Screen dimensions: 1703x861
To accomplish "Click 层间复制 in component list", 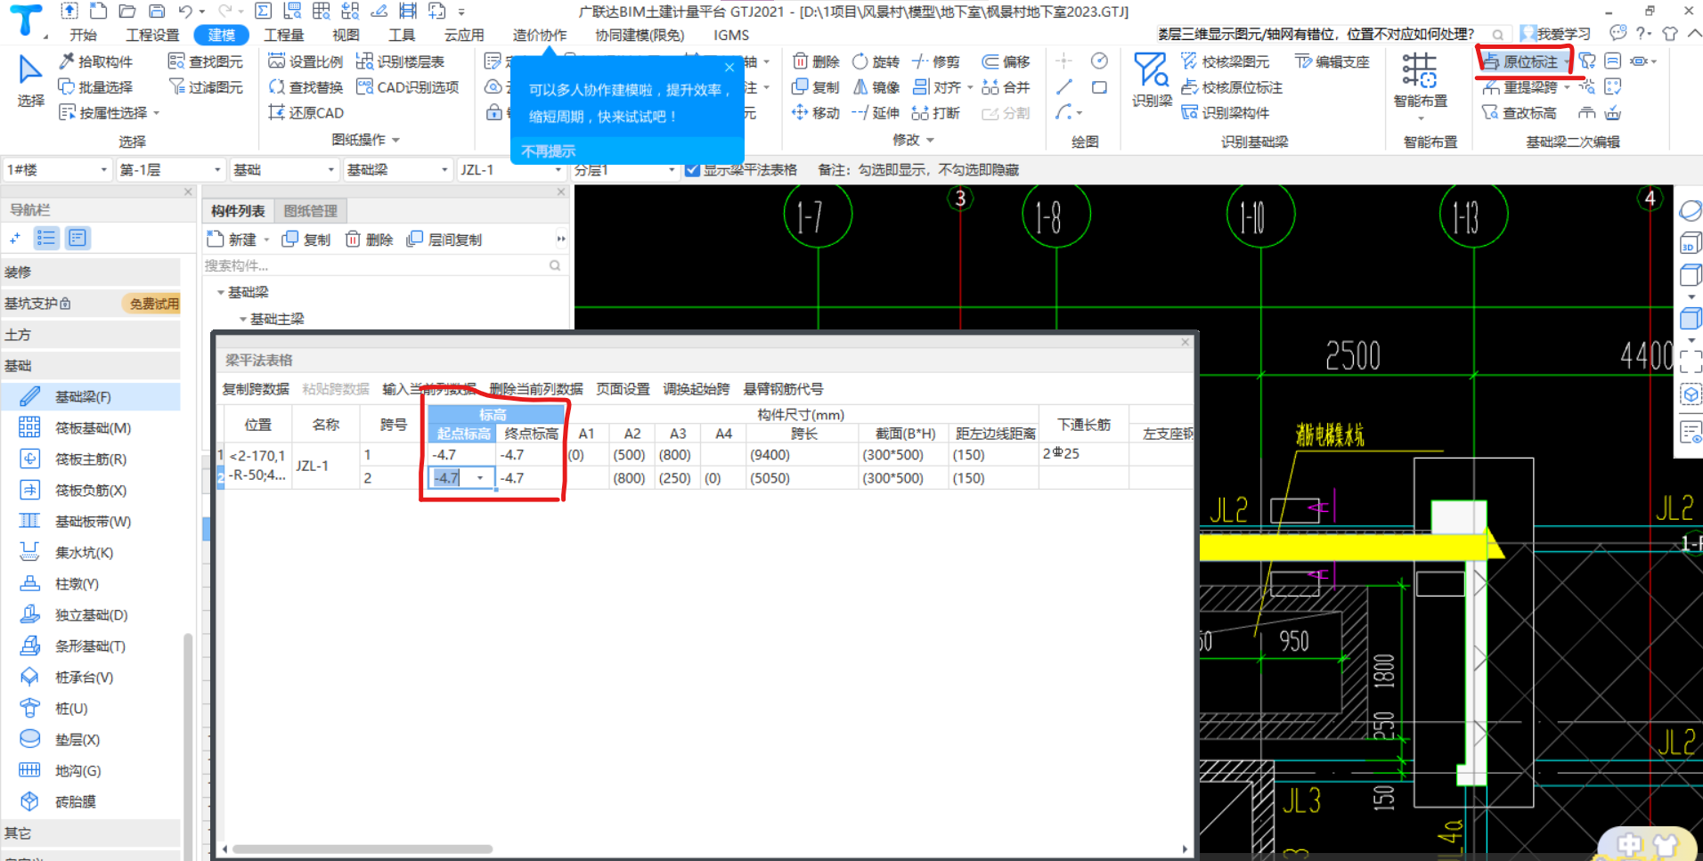I will pos(444,240).
